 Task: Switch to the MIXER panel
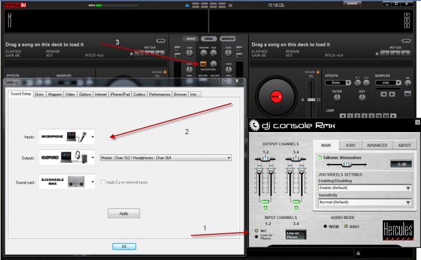click(x=191, y=38)
